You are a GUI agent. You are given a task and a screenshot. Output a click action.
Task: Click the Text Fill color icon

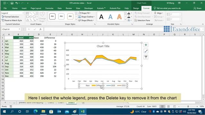pos(129,13)
